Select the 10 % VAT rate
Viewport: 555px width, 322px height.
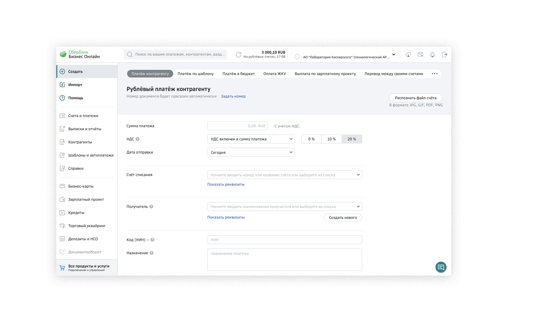point(331,139)
